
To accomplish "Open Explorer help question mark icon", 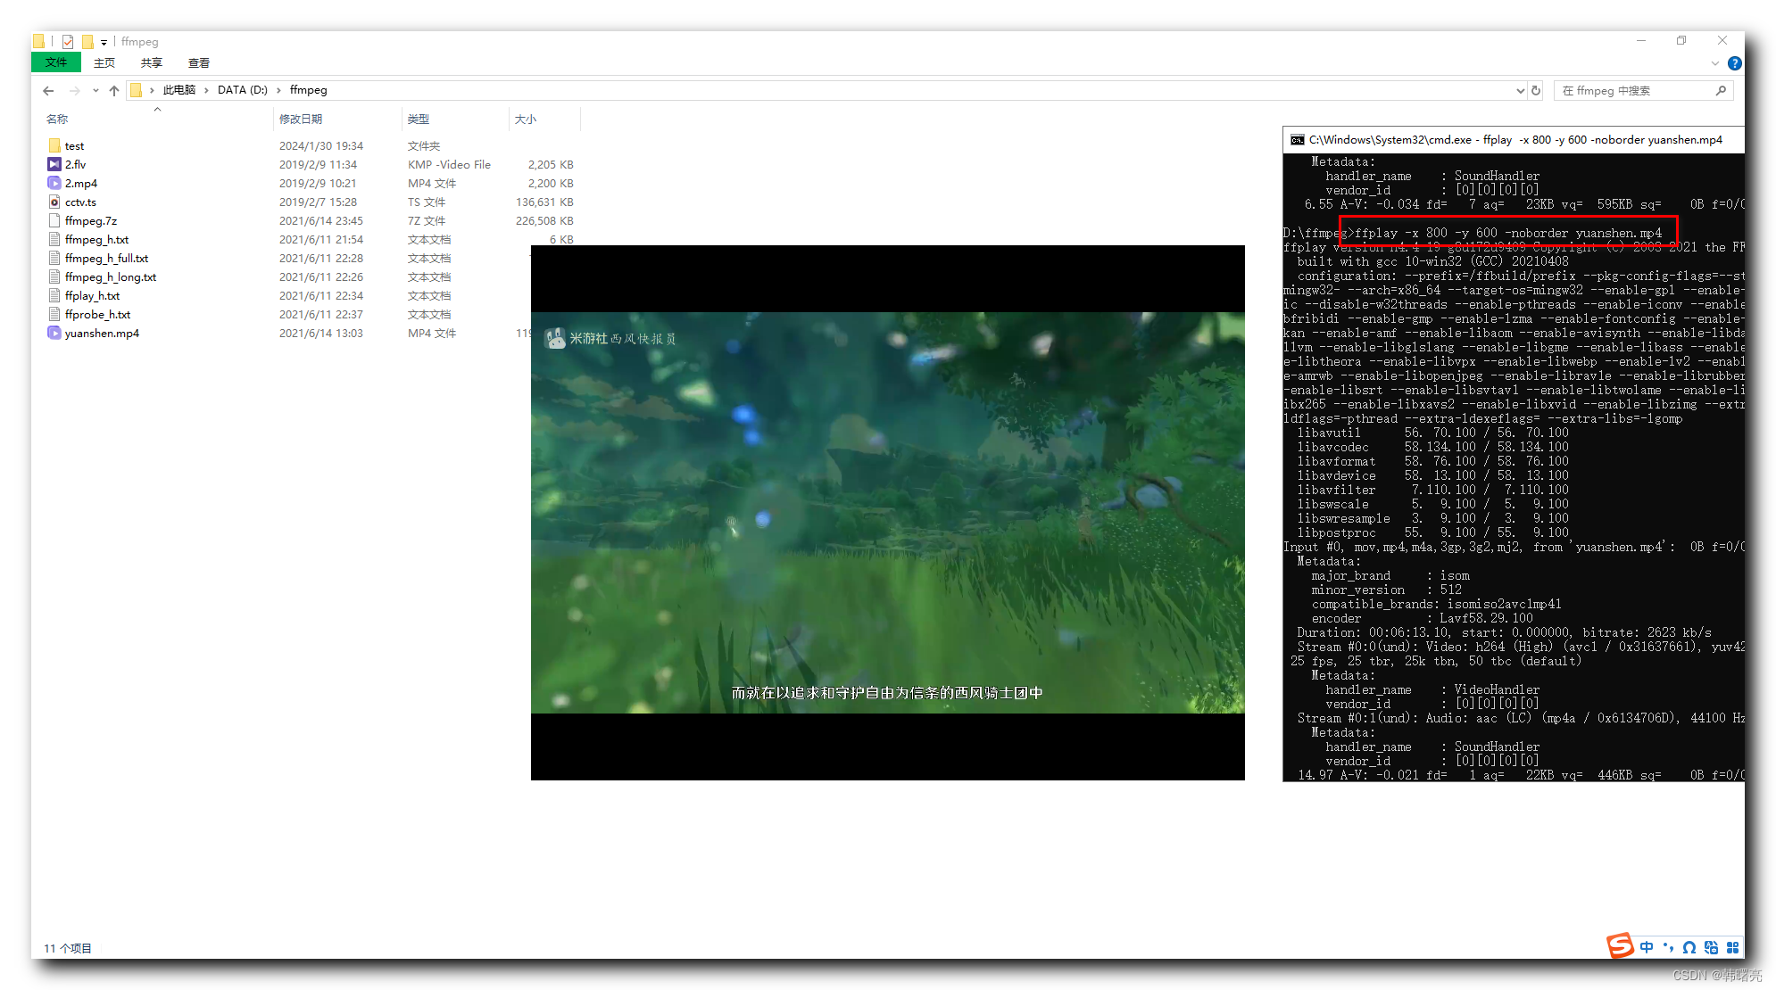I will click(x=1735, y=62).
